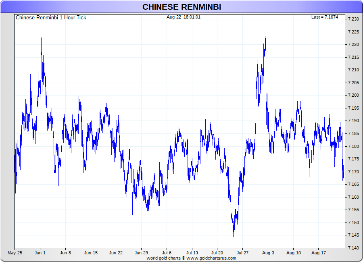Click the Aug-10 date label
The image size is (363, 262).
(294, 253)
